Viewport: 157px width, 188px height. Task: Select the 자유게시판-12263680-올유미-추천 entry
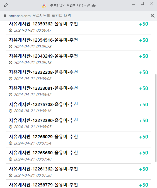click(x=43, y=153)
